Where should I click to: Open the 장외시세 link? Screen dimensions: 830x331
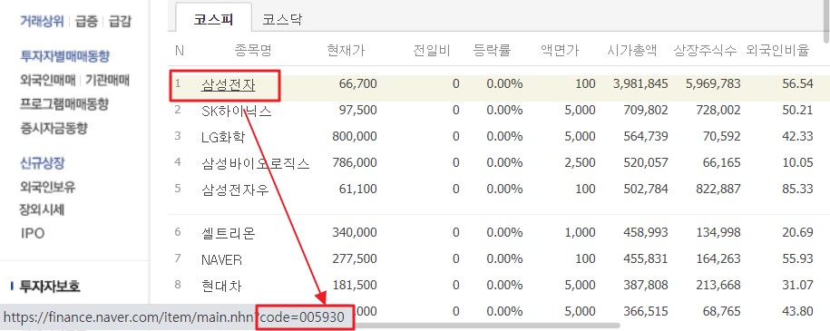(42, 209)
